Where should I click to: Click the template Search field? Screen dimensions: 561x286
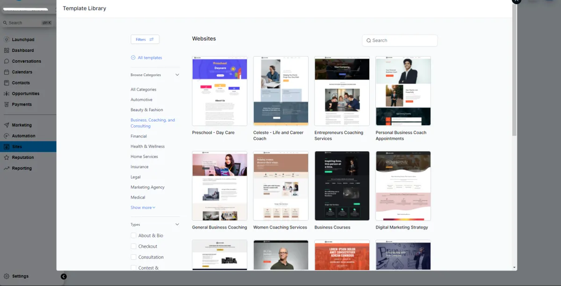(x=400, y=41)
